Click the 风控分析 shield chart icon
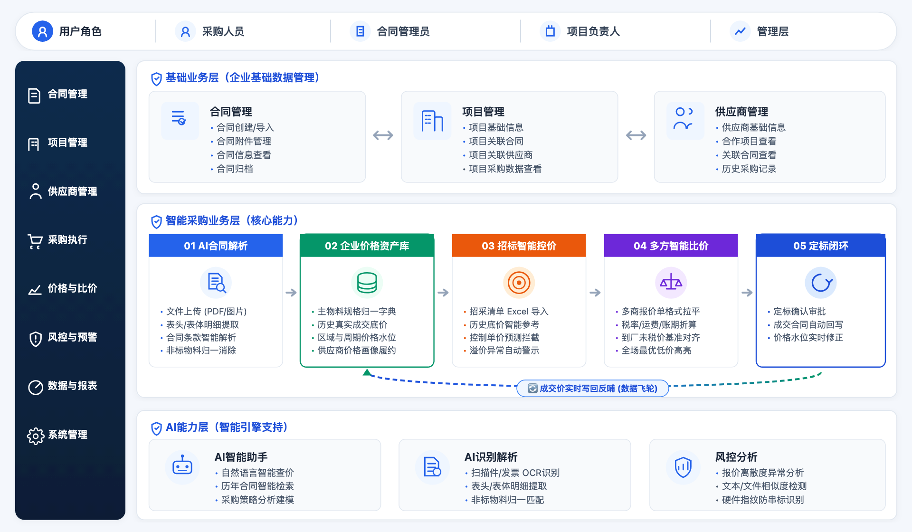Screen dimensions: 912x532 point(683,467)
